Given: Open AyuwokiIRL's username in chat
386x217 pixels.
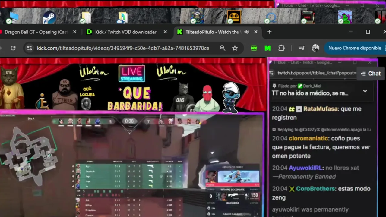Looking at the screenshot, I should click(306, 168).
